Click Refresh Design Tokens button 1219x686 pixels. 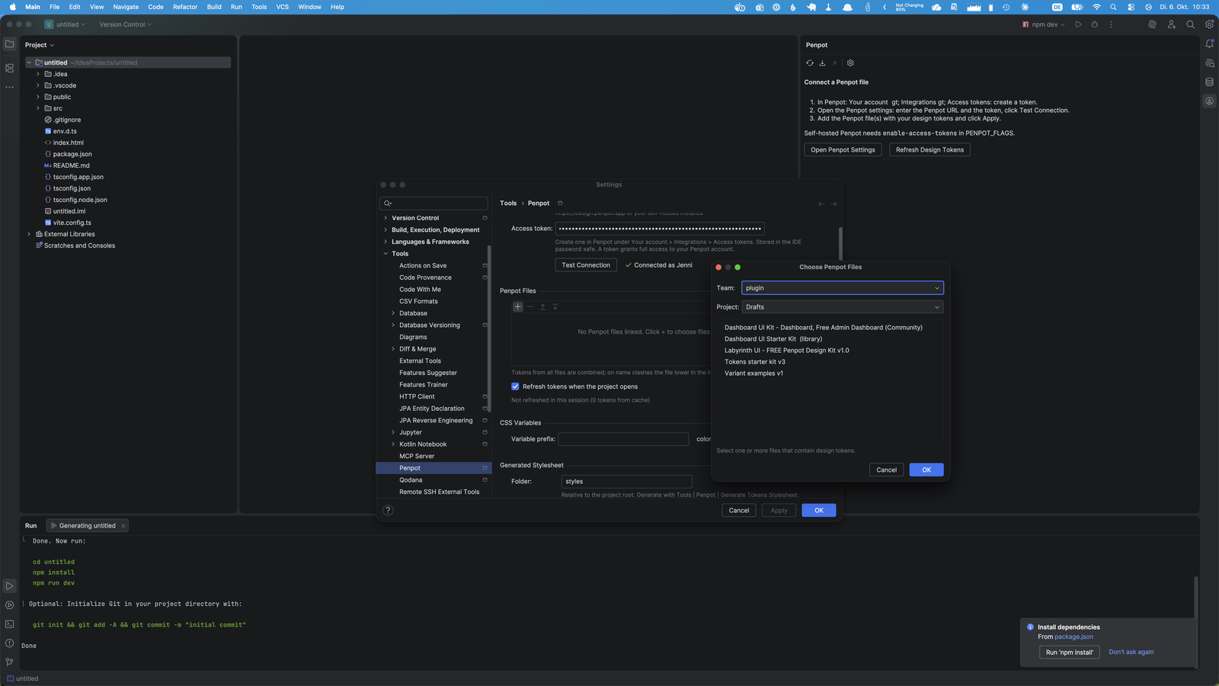(929, 150)
